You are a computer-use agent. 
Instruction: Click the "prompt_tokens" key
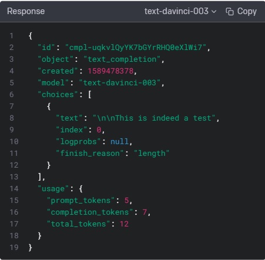pos(80,201)
